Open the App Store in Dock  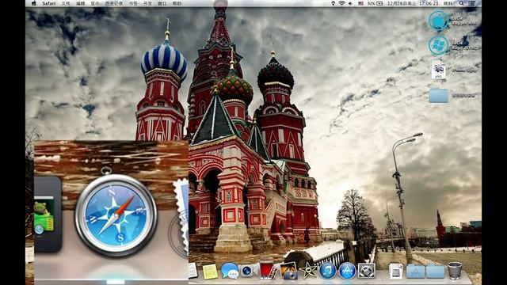(347, 271)
